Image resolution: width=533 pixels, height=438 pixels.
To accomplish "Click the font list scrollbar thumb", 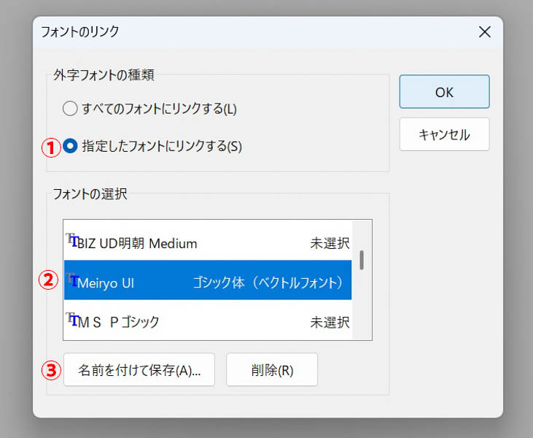I will tap(362, 260).
